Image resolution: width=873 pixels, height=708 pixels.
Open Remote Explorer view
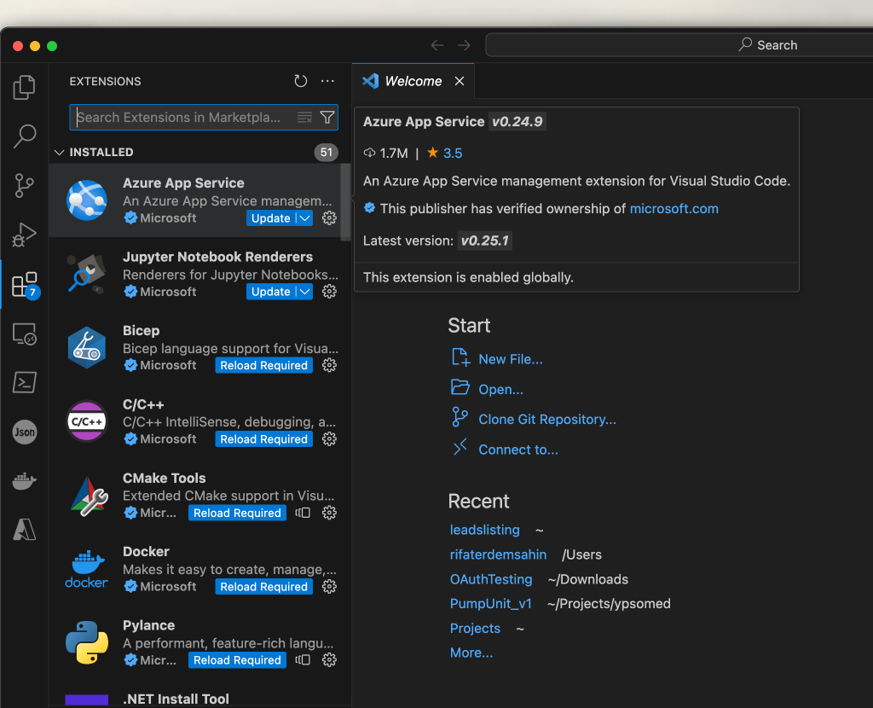click(25, 334)
